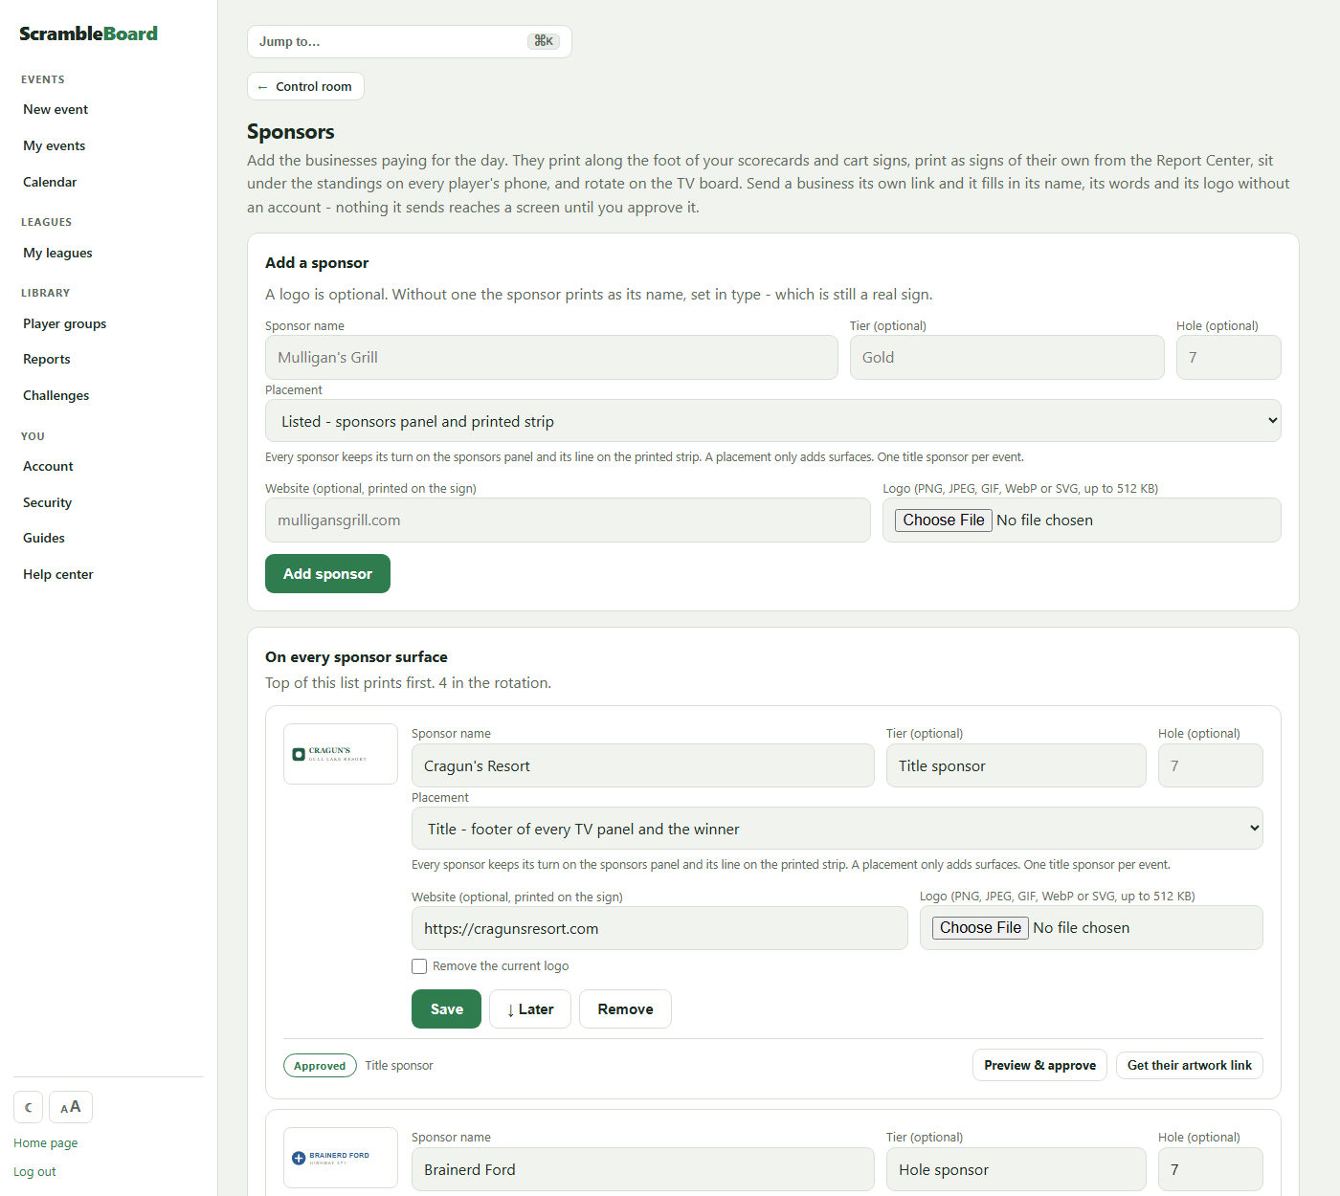Remove the Cragun's Resort sponsor
The height and width of the screenshot is (1196, 1340).
point(625,1008)
